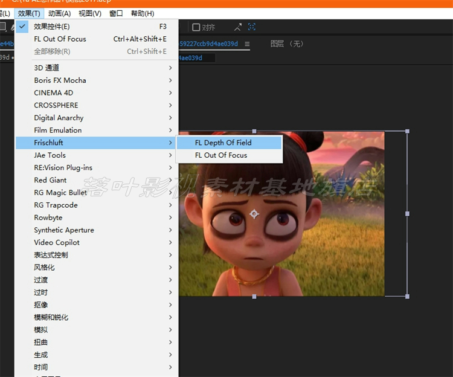Open the composition tab menu icon
Image resolution: width=453 pixels, height=377 pixels.
pyautogui.click(x=247, y=44)
